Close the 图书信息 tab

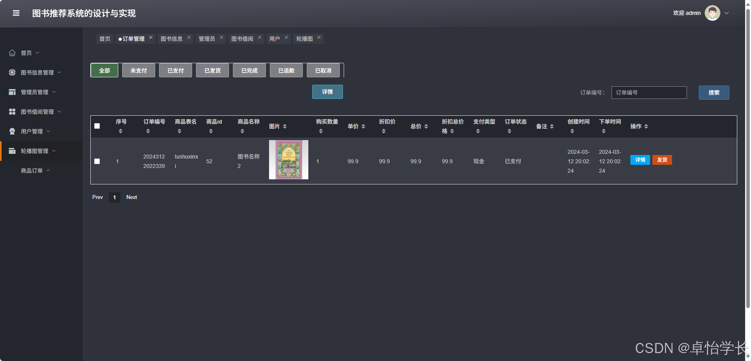click(189, 37)
